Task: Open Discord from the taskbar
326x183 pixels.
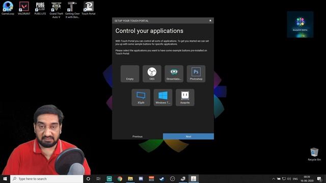Action: (x=141, y=178)
